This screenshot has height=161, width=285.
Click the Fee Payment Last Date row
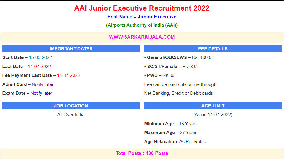point(41,75)
